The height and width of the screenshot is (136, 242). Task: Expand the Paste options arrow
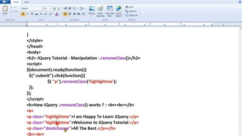click(5, 16)
